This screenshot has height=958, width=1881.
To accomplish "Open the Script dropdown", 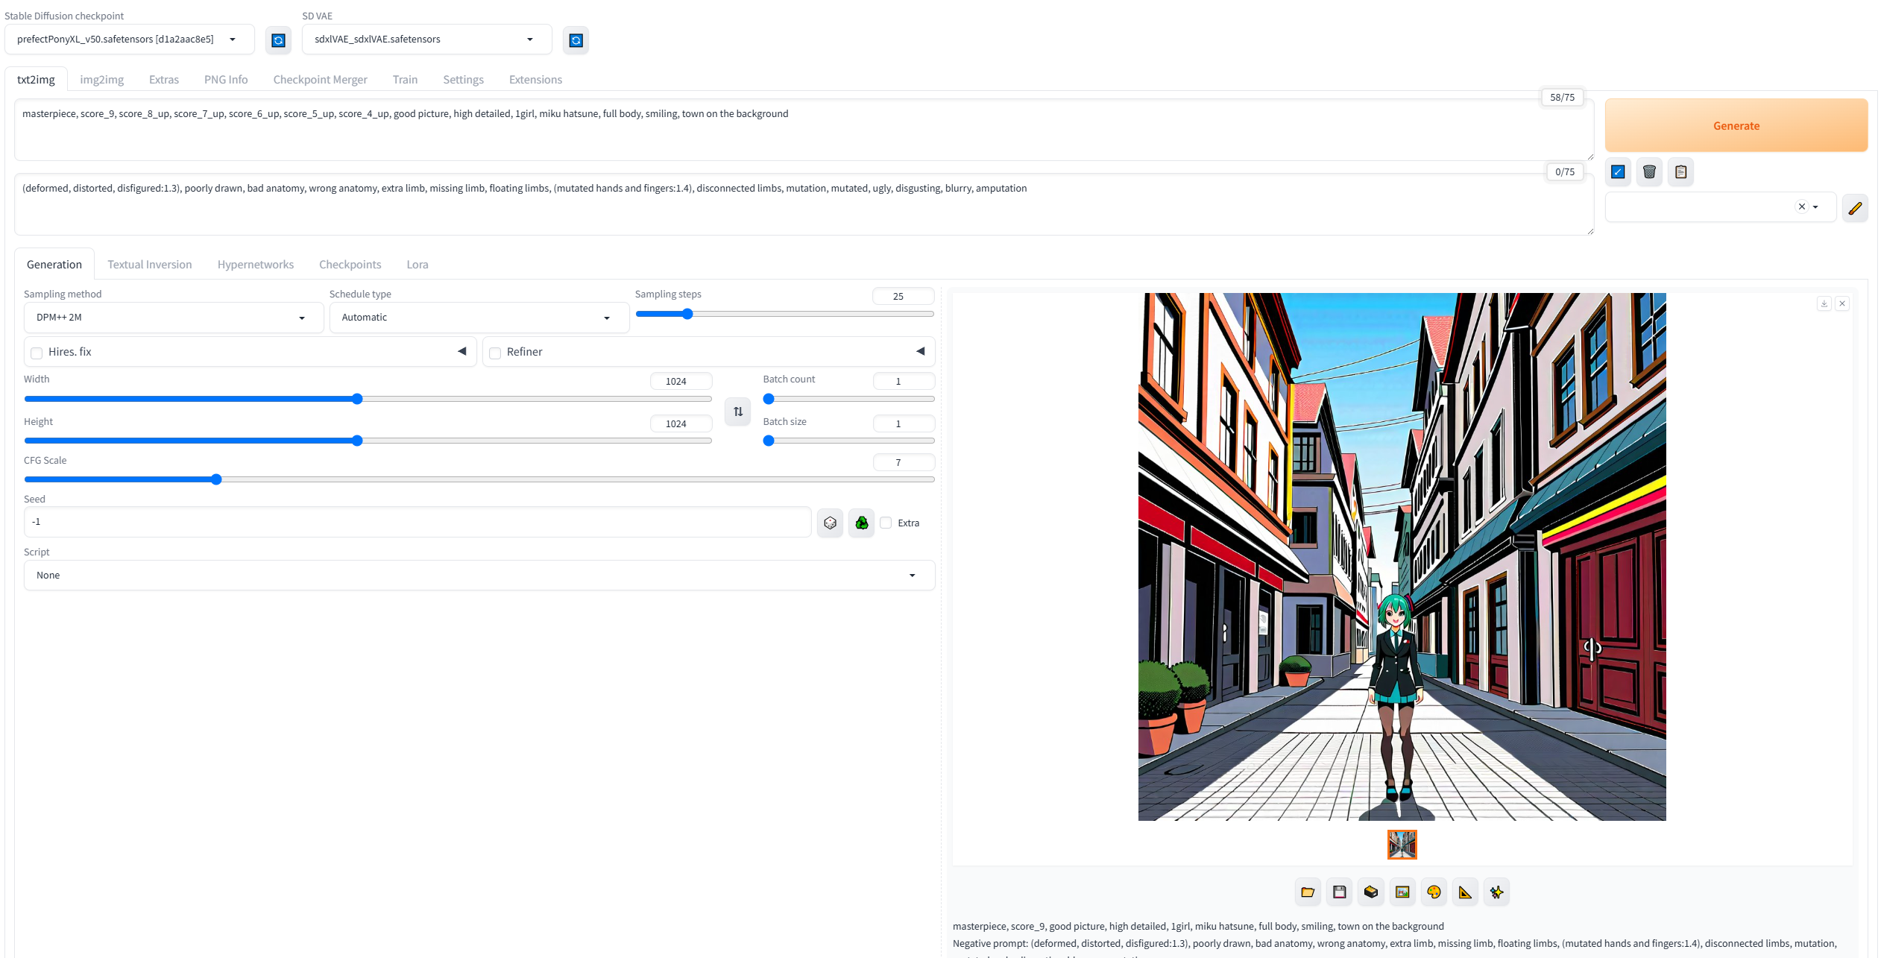I will (x=479, y=576).
